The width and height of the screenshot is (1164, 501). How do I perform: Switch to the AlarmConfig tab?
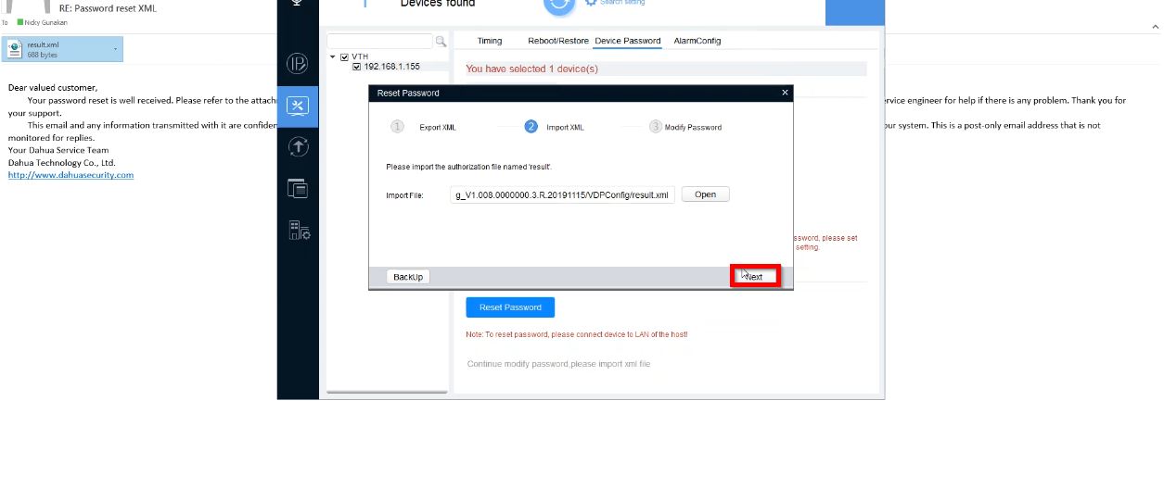697,41
